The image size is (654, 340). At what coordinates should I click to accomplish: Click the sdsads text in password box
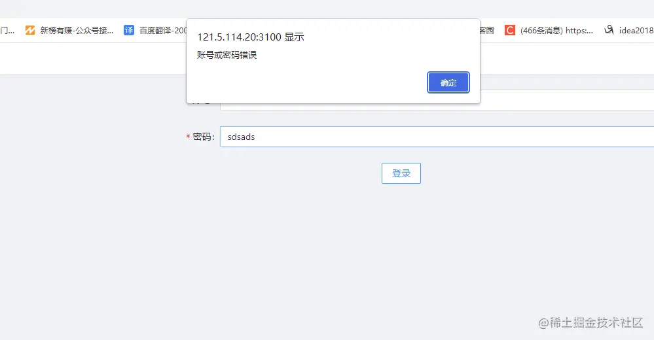[x=241, y=137]
